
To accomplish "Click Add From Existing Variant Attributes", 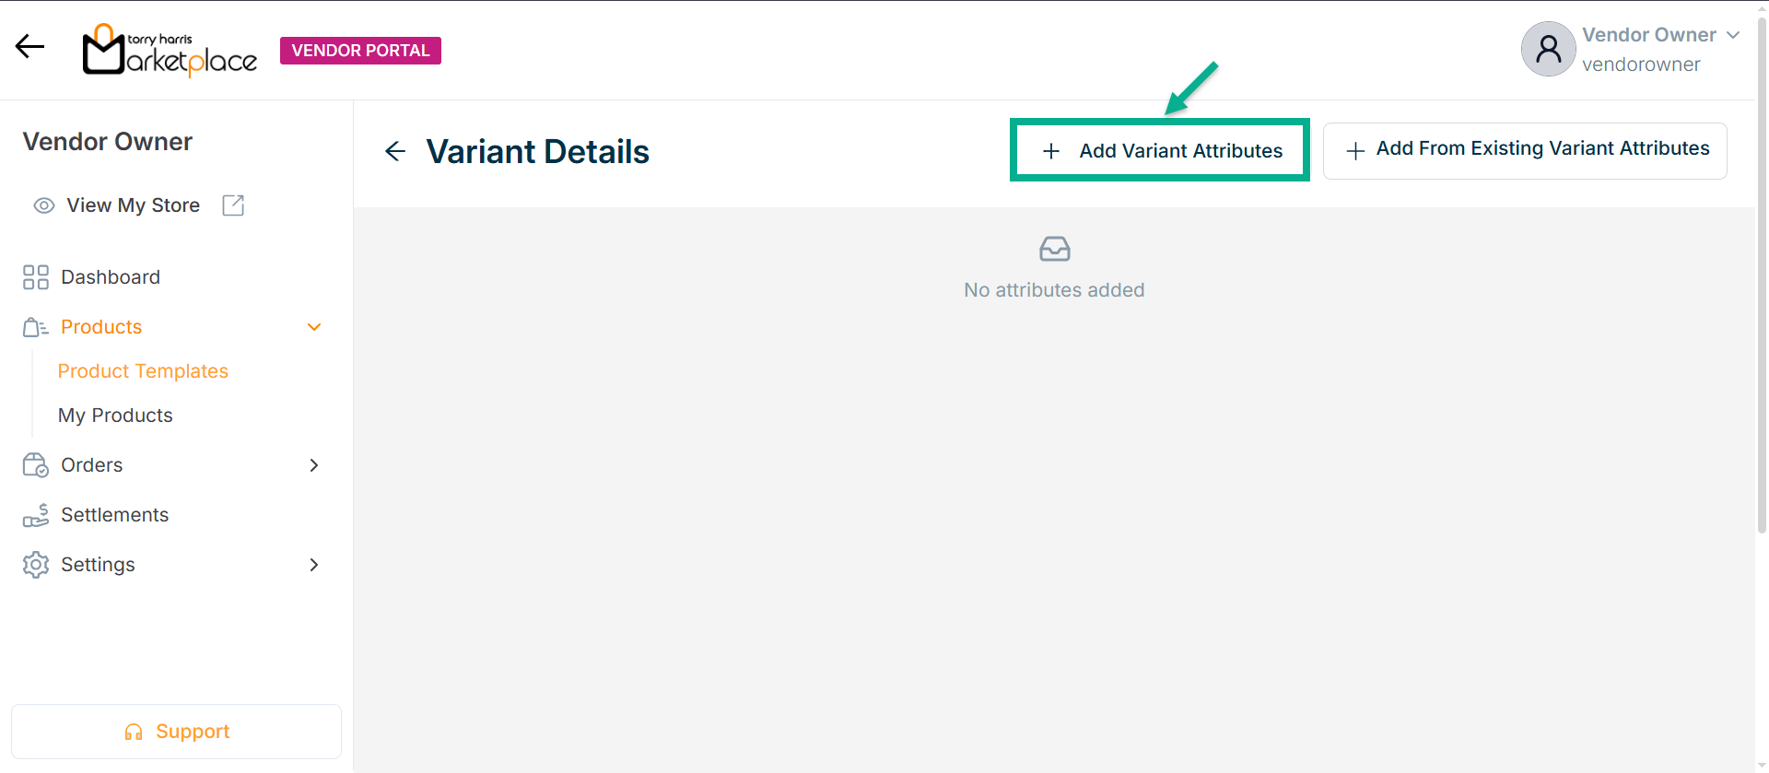I will pyautogui.click(x=1525, y=150).
